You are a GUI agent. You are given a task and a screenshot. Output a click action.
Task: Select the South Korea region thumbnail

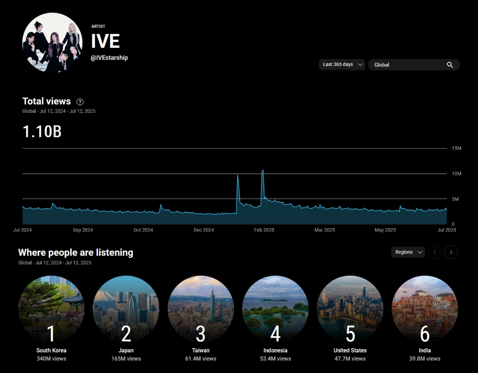[x=51, y=308]
